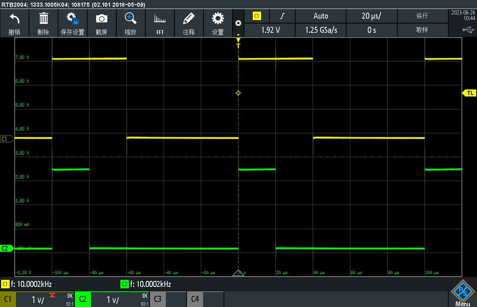477x307 pixels.
Task: Change the rising-edge trigger slope icon
Action: (x=282, y=16)
